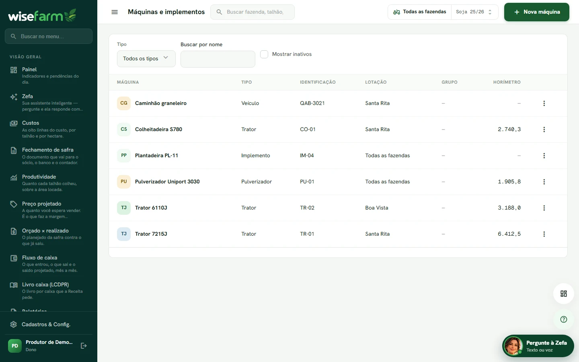The width and height of the screenshot is (579, 362).
Task: Click the CG avatar badge of Caminhão graneleiro
Action: point(124,103)
